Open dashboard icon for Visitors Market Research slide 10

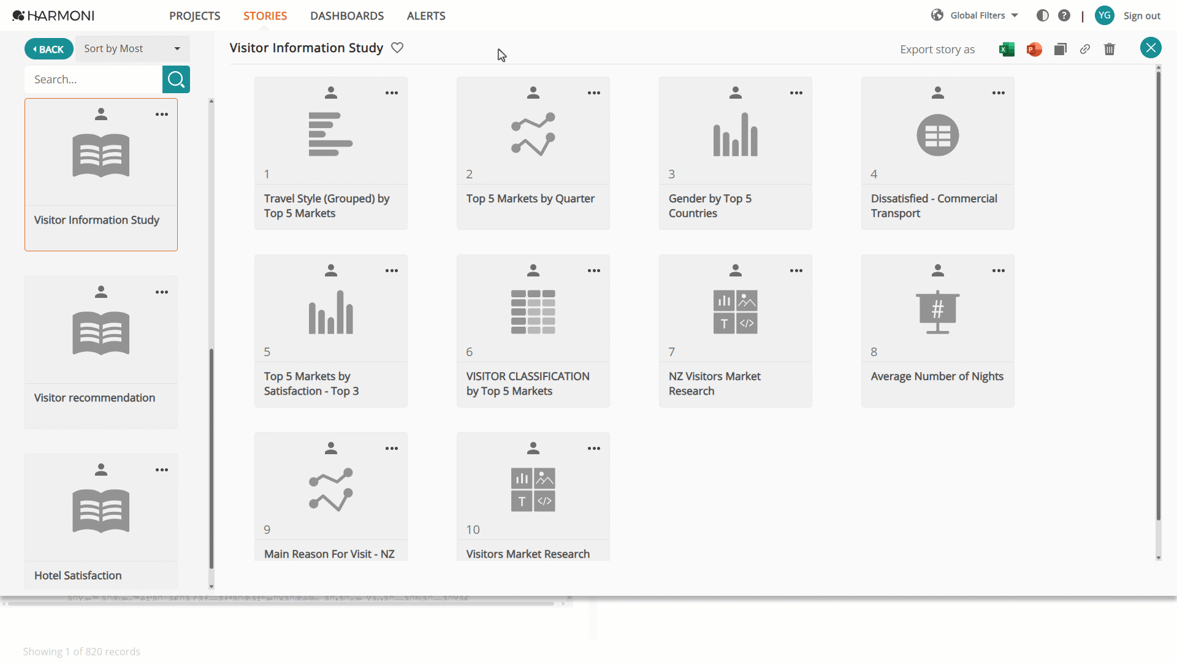pyautogui.click(x=533, y=490)
